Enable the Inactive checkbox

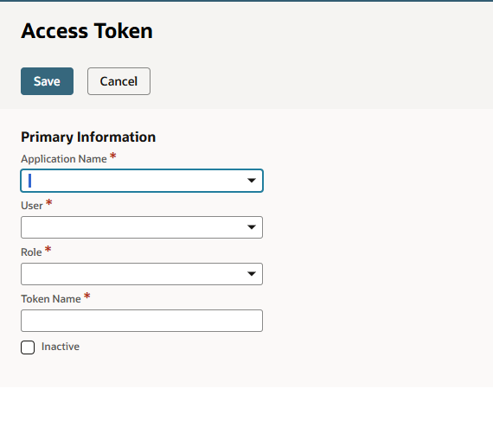(x=28, y=347)
